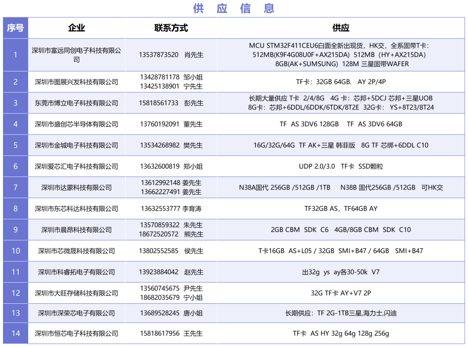Select company 深圳市大旺存储科技有限公司

coord(77,294)
